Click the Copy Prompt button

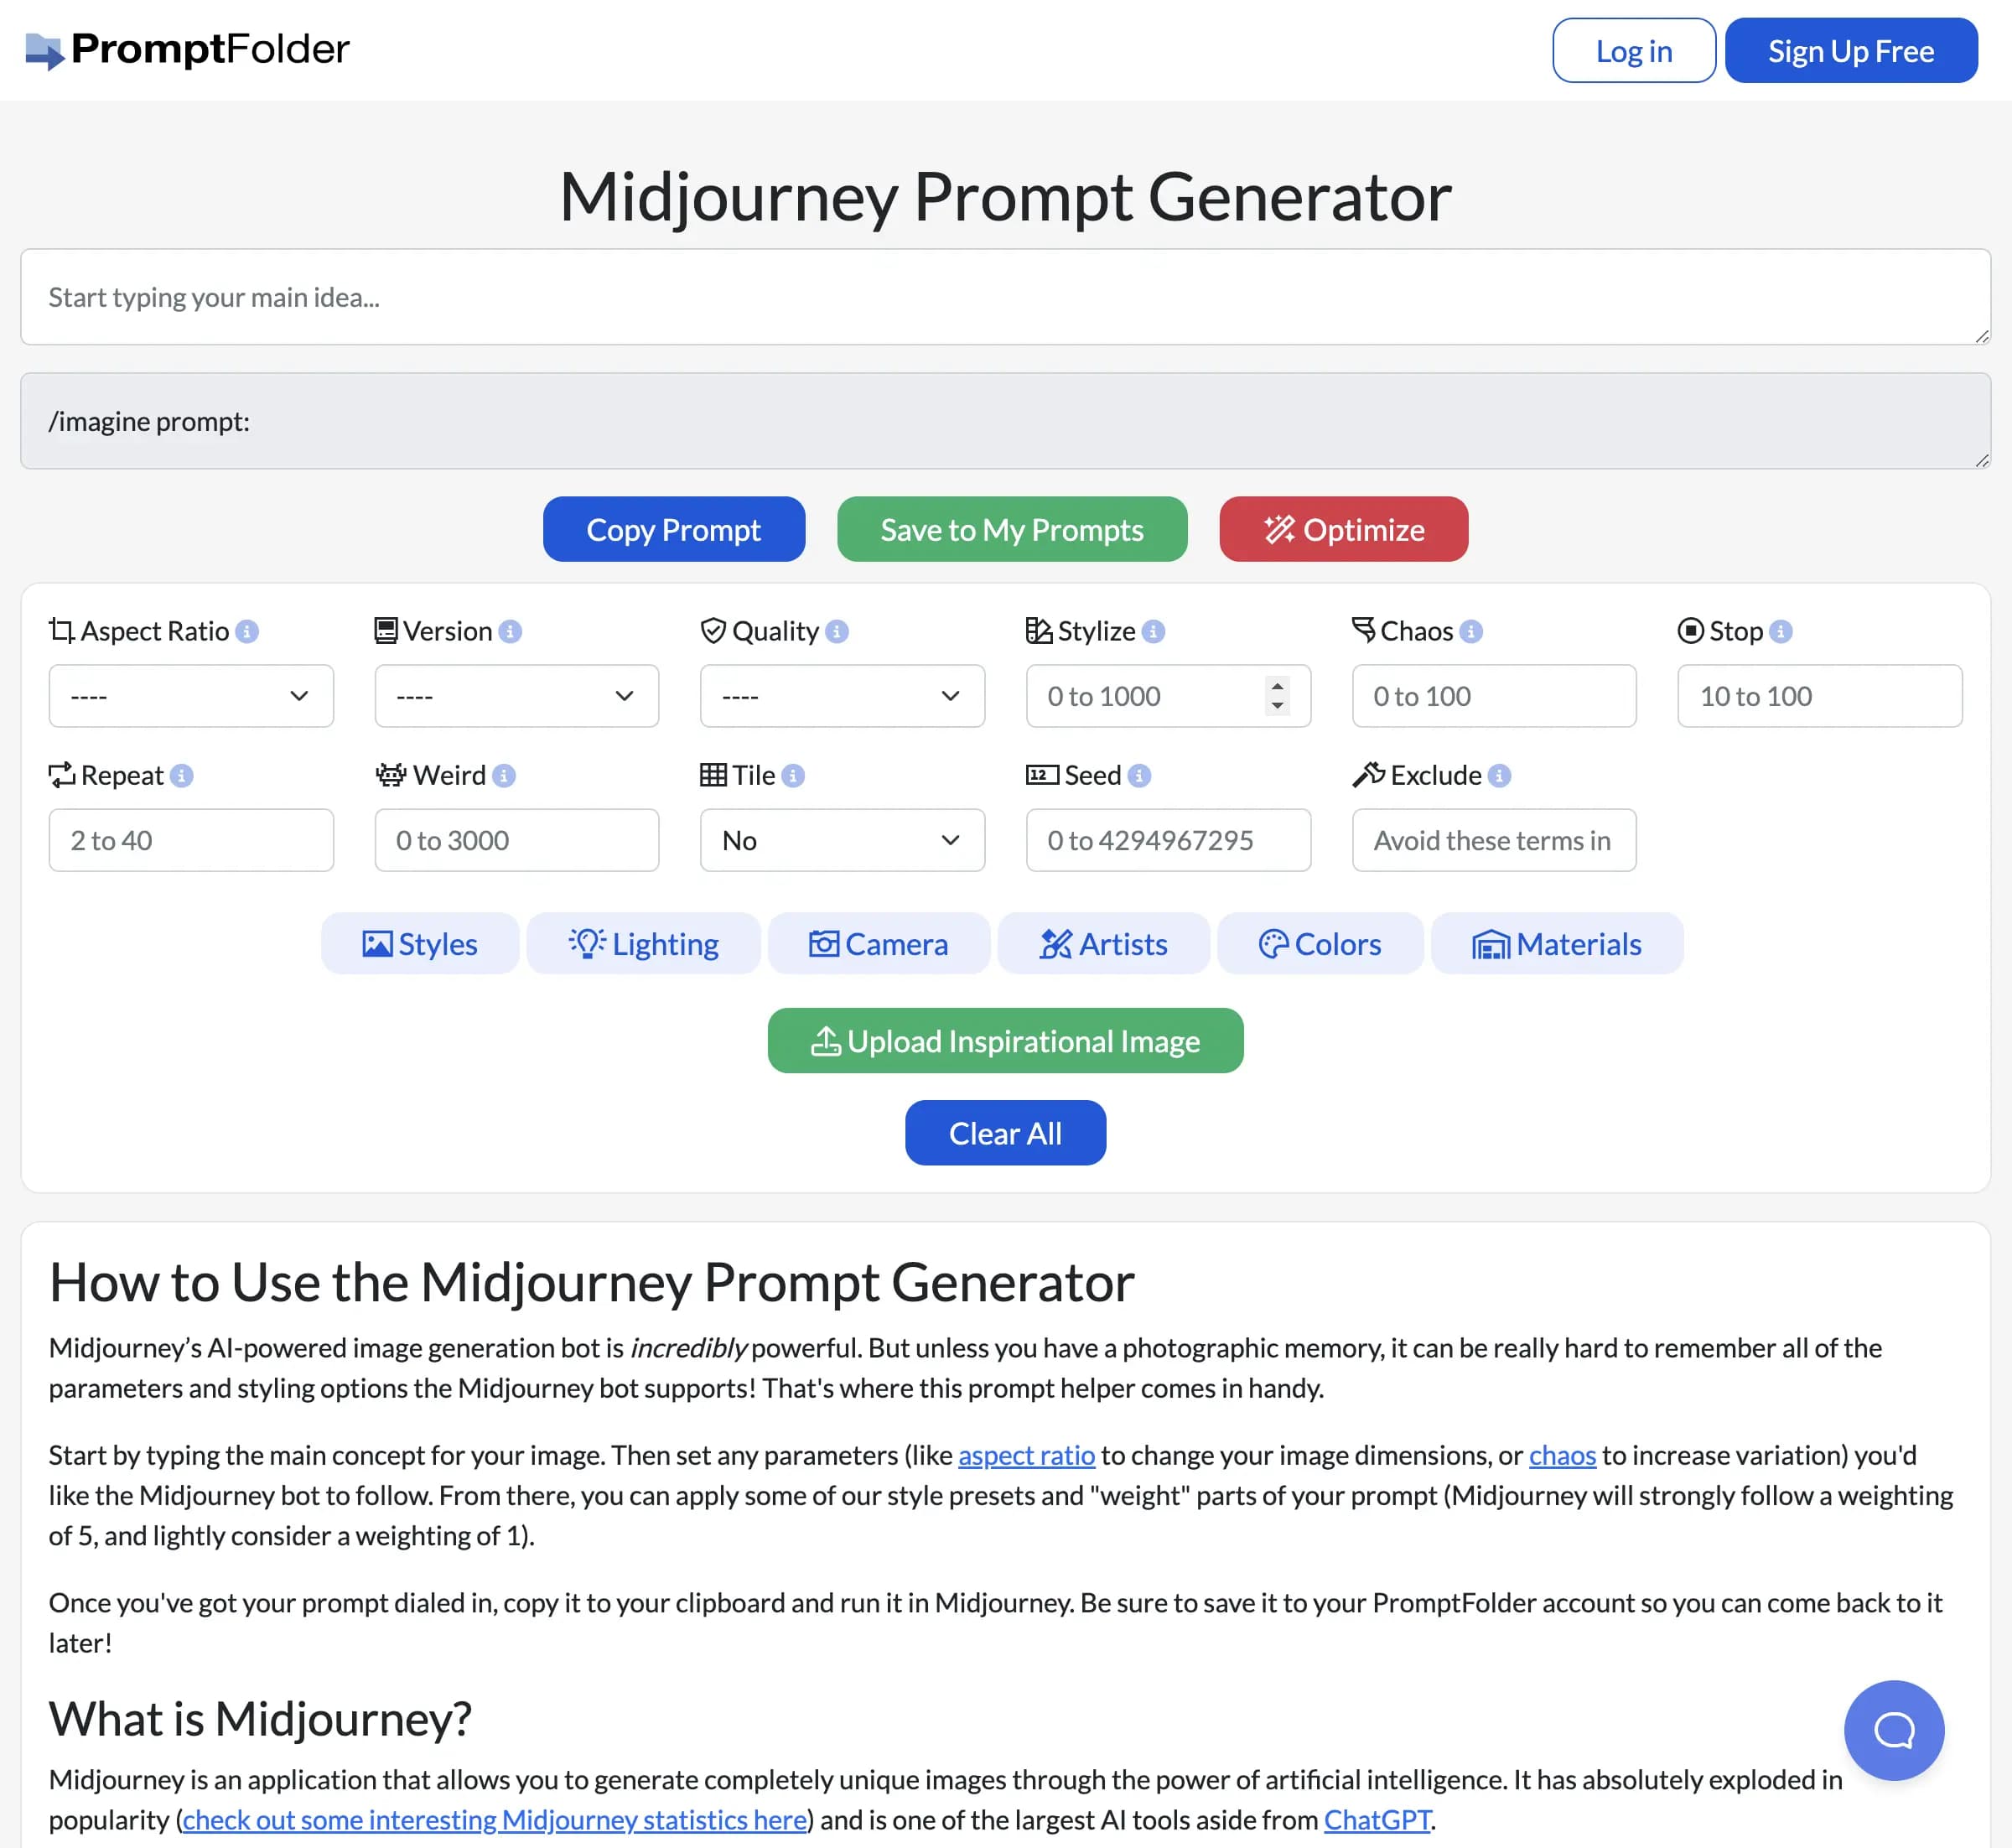coord(674,530)
